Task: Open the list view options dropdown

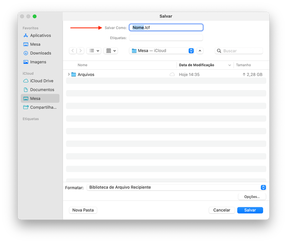Action: pyautogui.click(x=94, y=51)
